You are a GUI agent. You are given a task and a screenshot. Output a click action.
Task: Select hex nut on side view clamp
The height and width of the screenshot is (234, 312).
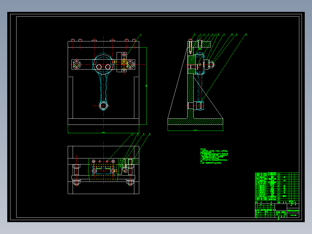(212, 65)
